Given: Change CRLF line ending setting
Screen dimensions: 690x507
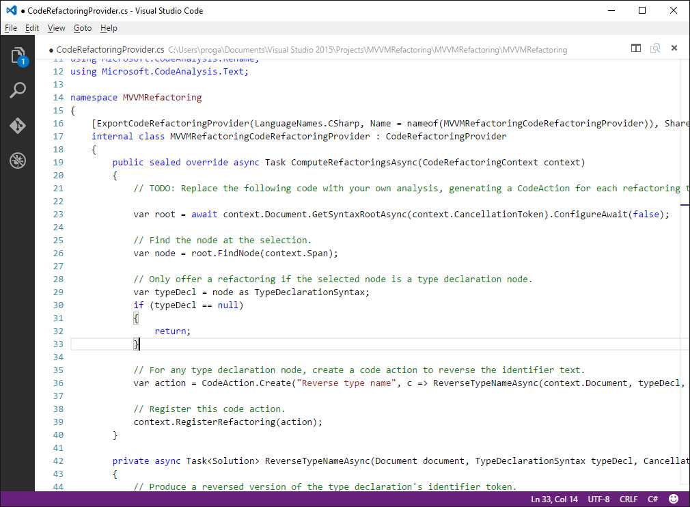Looking at the screenshot, I should (628, 499).
